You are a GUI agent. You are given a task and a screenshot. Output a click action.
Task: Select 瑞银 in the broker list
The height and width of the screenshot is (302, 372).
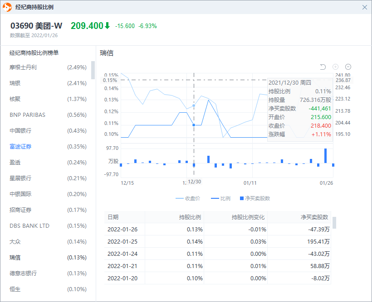[15, 83]
